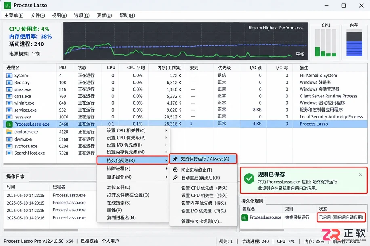Click ProcessLasso icon in 持久化规则 panel
The image size is (370, 246).
tap(244, 218)
